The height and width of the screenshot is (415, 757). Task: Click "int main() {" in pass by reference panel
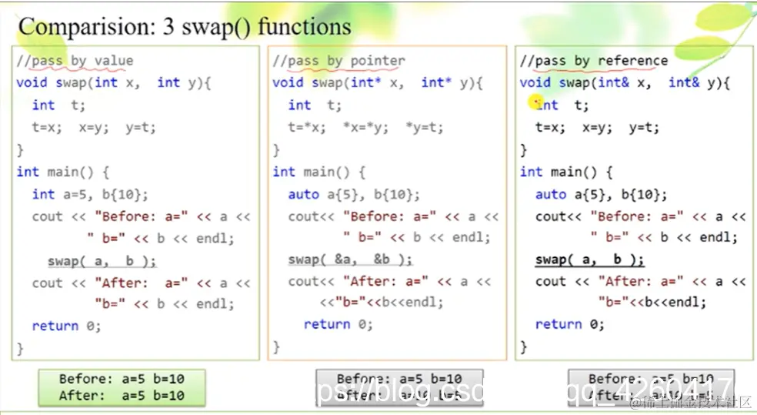click(566, 172)
